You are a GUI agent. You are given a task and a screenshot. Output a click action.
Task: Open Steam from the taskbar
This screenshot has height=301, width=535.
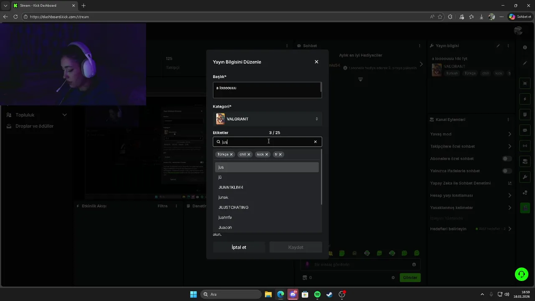[x=329, y=294]
